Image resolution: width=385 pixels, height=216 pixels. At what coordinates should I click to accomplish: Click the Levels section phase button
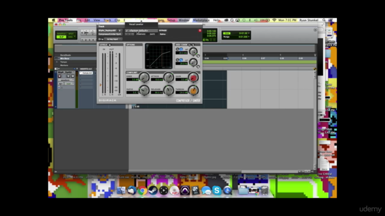[x=109, y=45]
